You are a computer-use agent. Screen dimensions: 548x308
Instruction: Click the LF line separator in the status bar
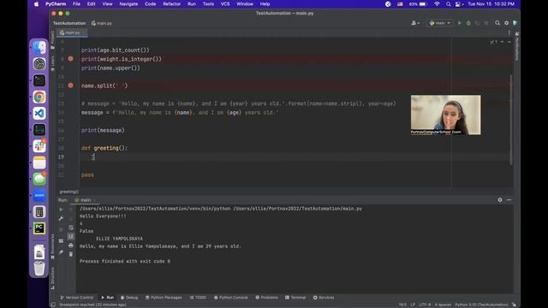tap(413, 305)
